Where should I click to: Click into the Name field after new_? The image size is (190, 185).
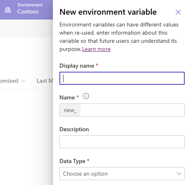pyautogui.click(x=132, y=110)
